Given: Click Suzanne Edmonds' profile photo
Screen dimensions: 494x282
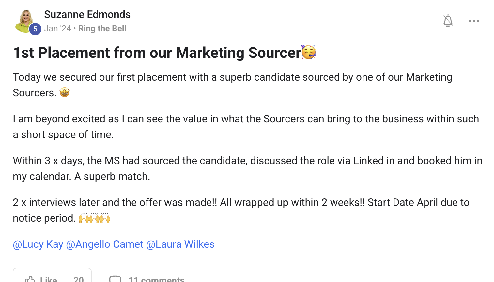Looking at the screenshot, I should pyautogui.click(x=25, y=20).
